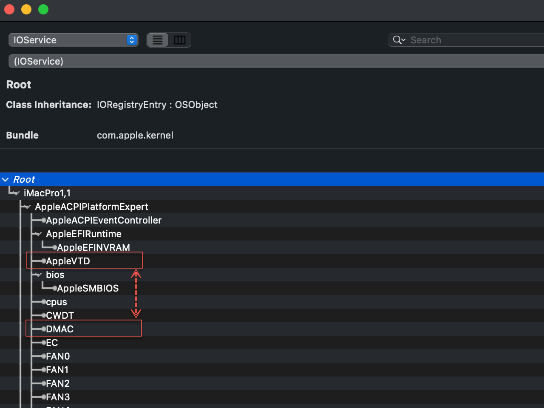Collapse the iMacPro1,1 node
544x408 pixels.
16,193
